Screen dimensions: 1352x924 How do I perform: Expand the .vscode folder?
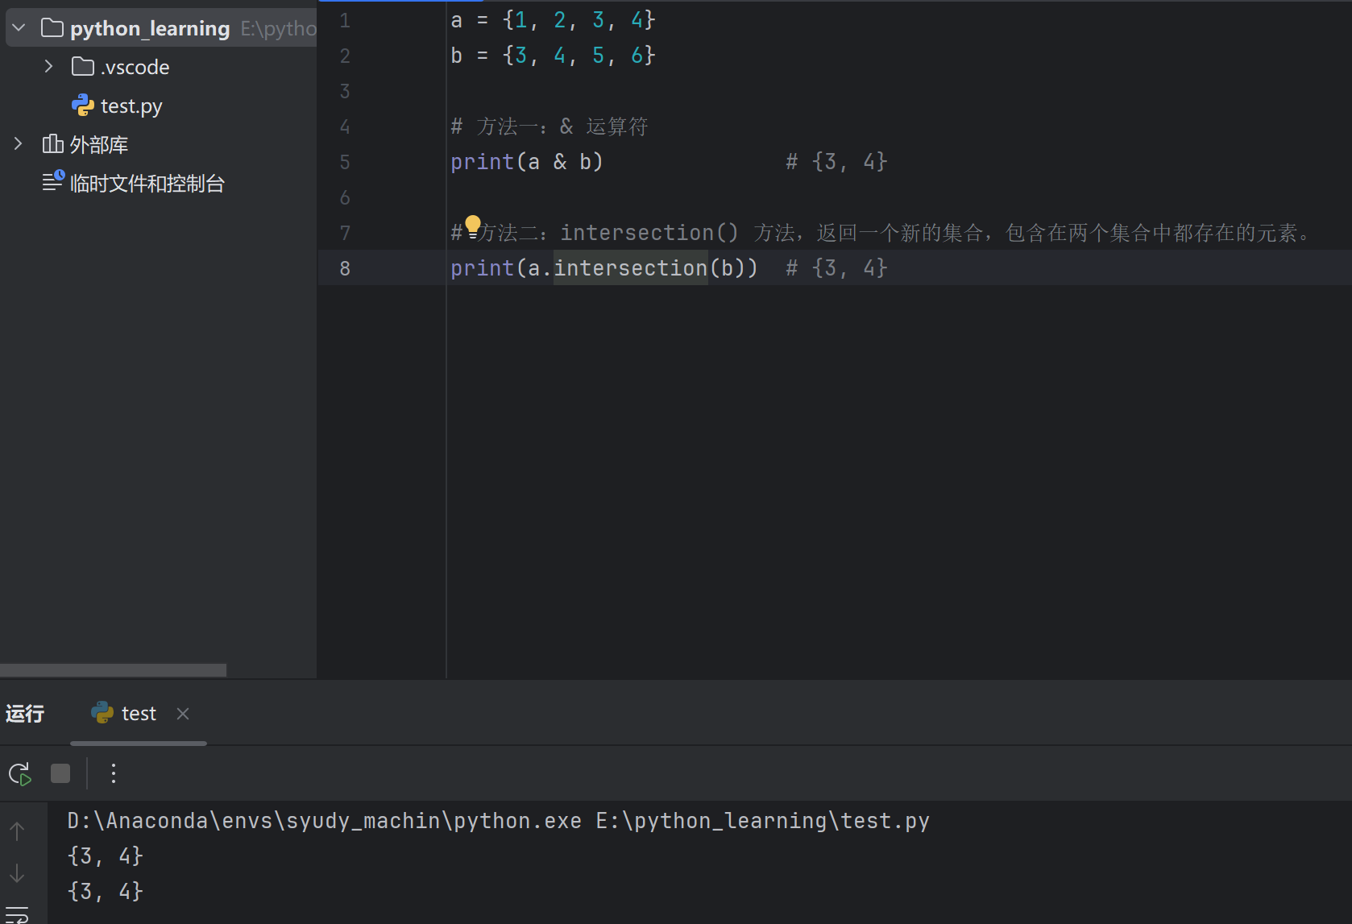[x=49, y=67]
